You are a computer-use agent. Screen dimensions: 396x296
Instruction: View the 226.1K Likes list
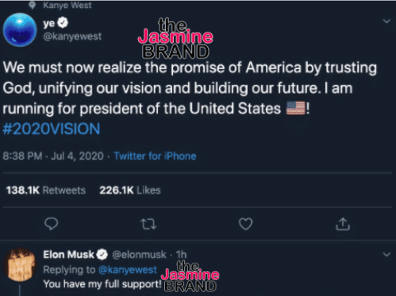(x=130, y=190)
